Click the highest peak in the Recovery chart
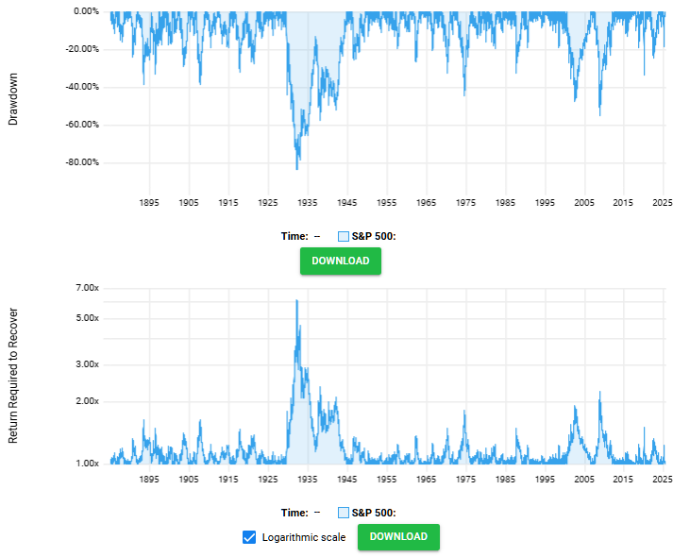673x557 pixels. tap(296, 301)
